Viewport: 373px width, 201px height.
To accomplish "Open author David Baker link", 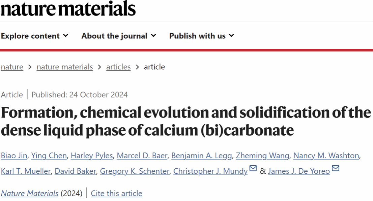I will (75, 171).
